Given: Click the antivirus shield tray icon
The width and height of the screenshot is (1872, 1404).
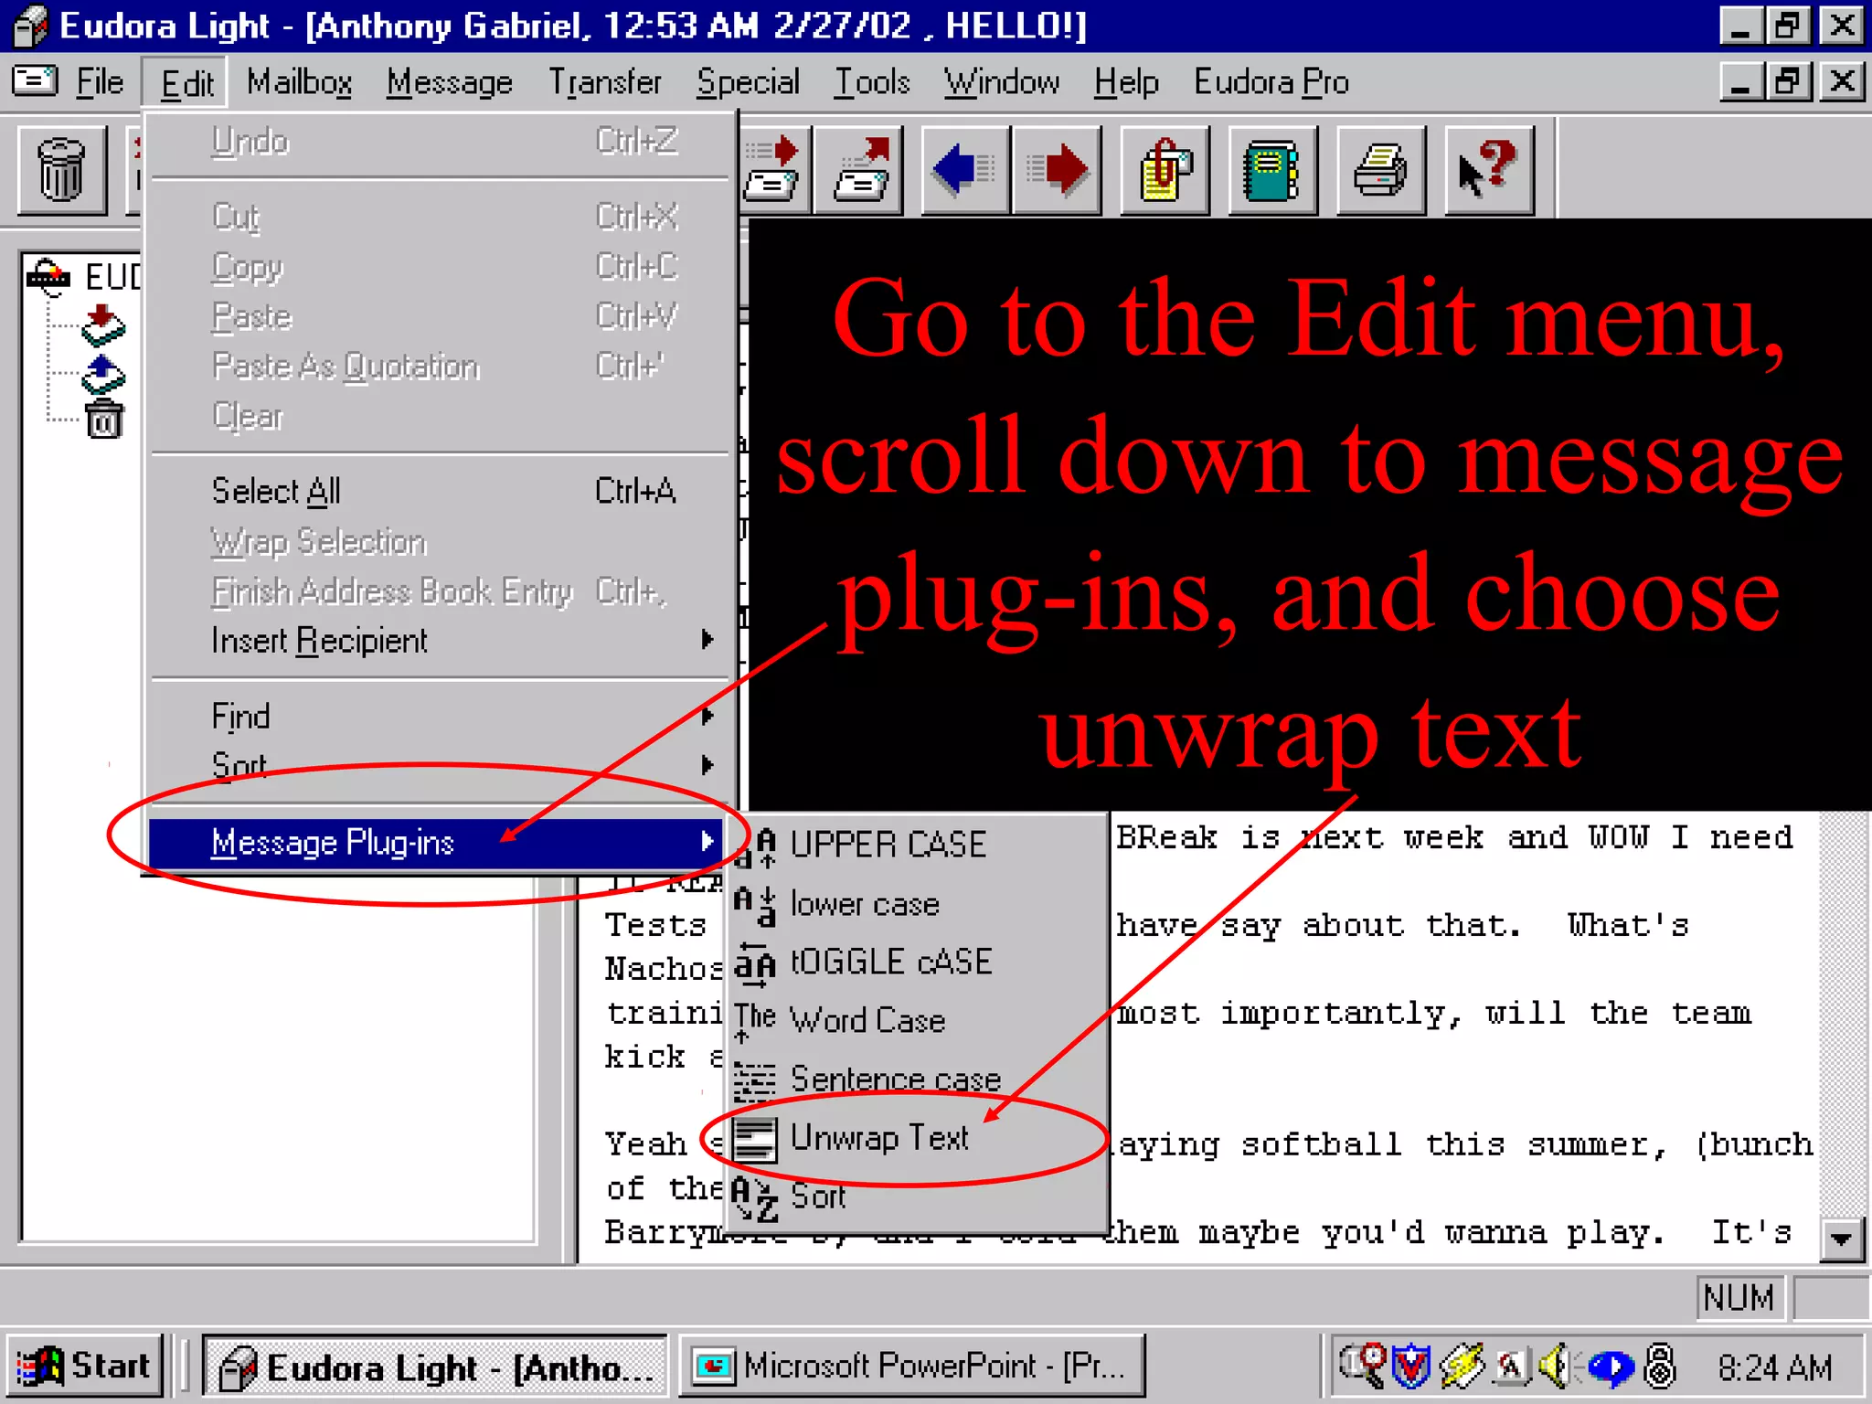Looking at the screenshot, I should tap(1411, 1367).
